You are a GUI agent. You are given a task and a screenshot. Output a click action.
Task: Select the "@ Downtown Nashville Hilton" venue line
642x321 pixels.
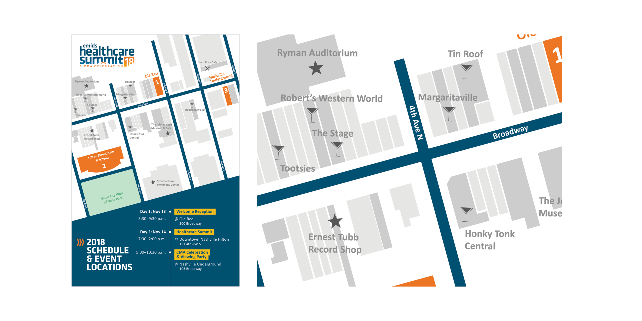tap(202, 239)
